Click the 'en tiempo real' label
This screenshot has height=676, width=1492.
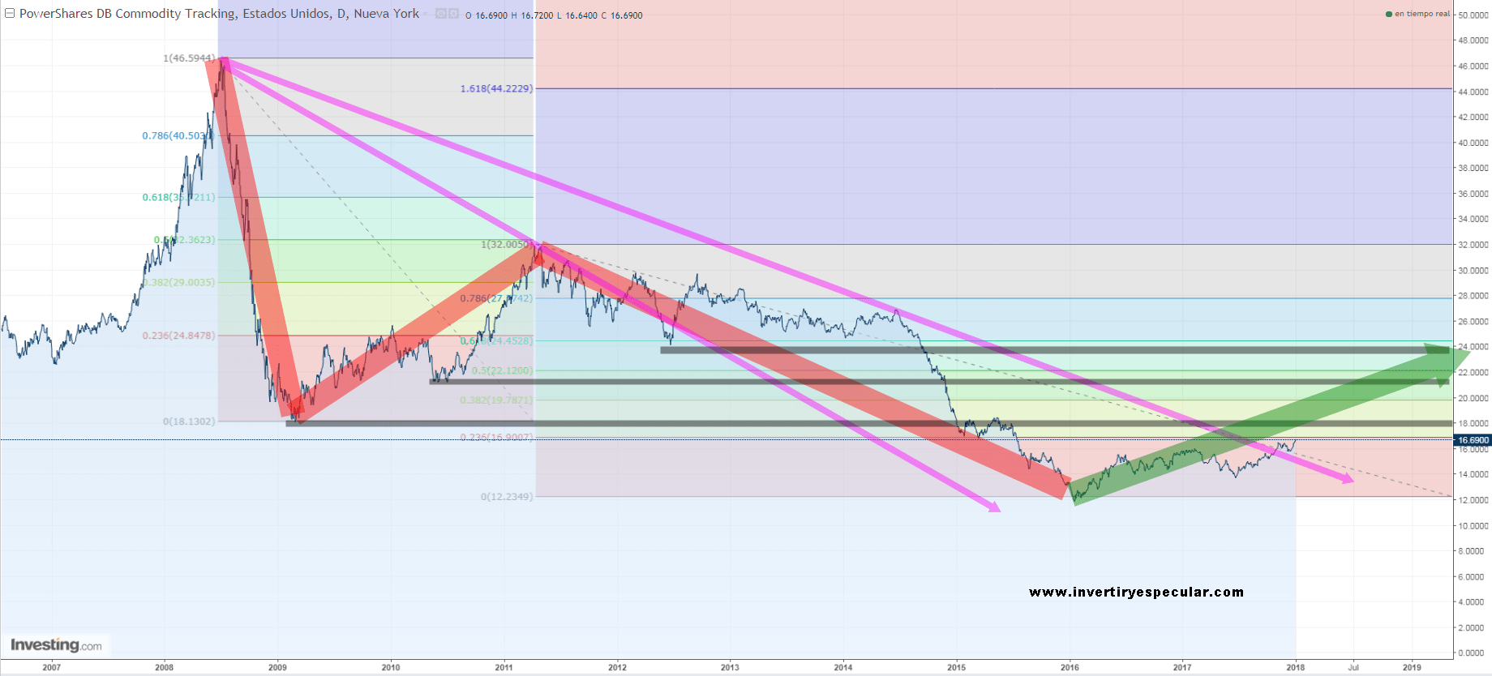tap(1421, 14)
